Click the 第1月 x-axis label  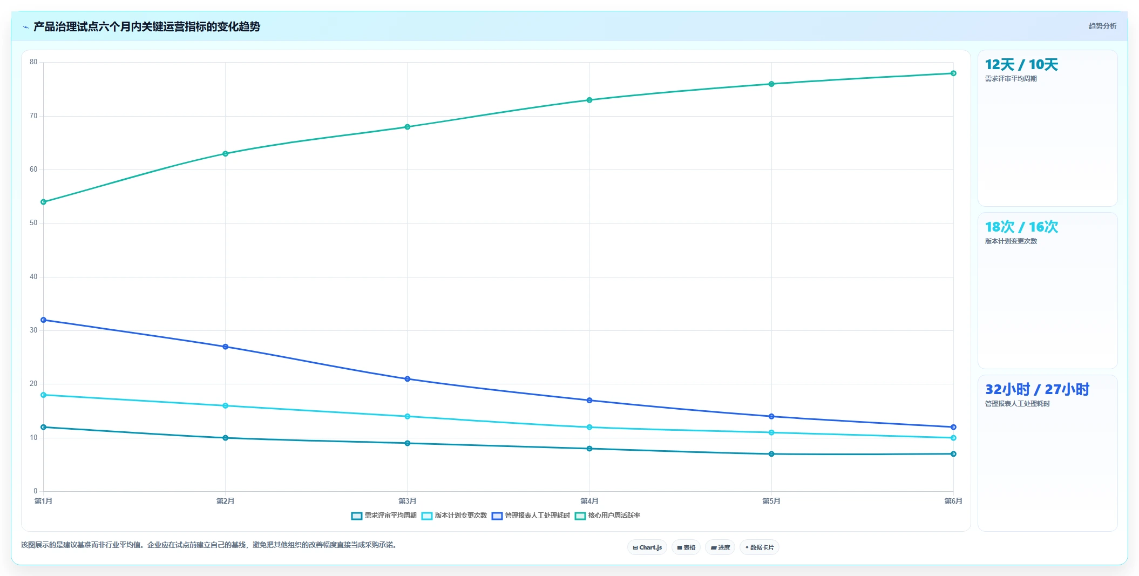(44, 501)
